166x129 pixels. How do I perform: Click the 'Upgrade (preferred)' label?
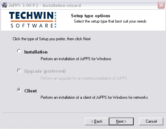[45, 71]
